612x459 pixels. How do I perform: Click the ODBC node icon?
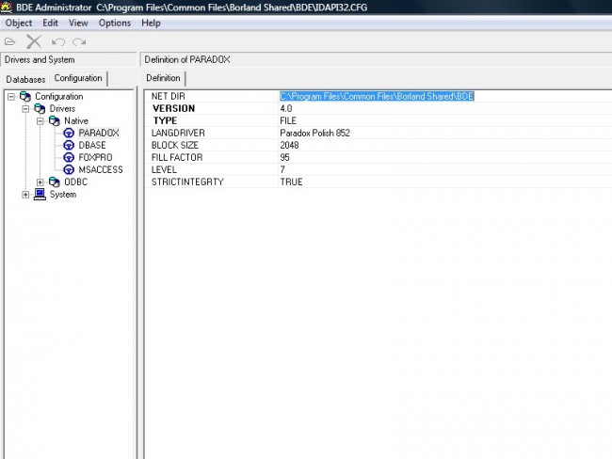[55, 182]
